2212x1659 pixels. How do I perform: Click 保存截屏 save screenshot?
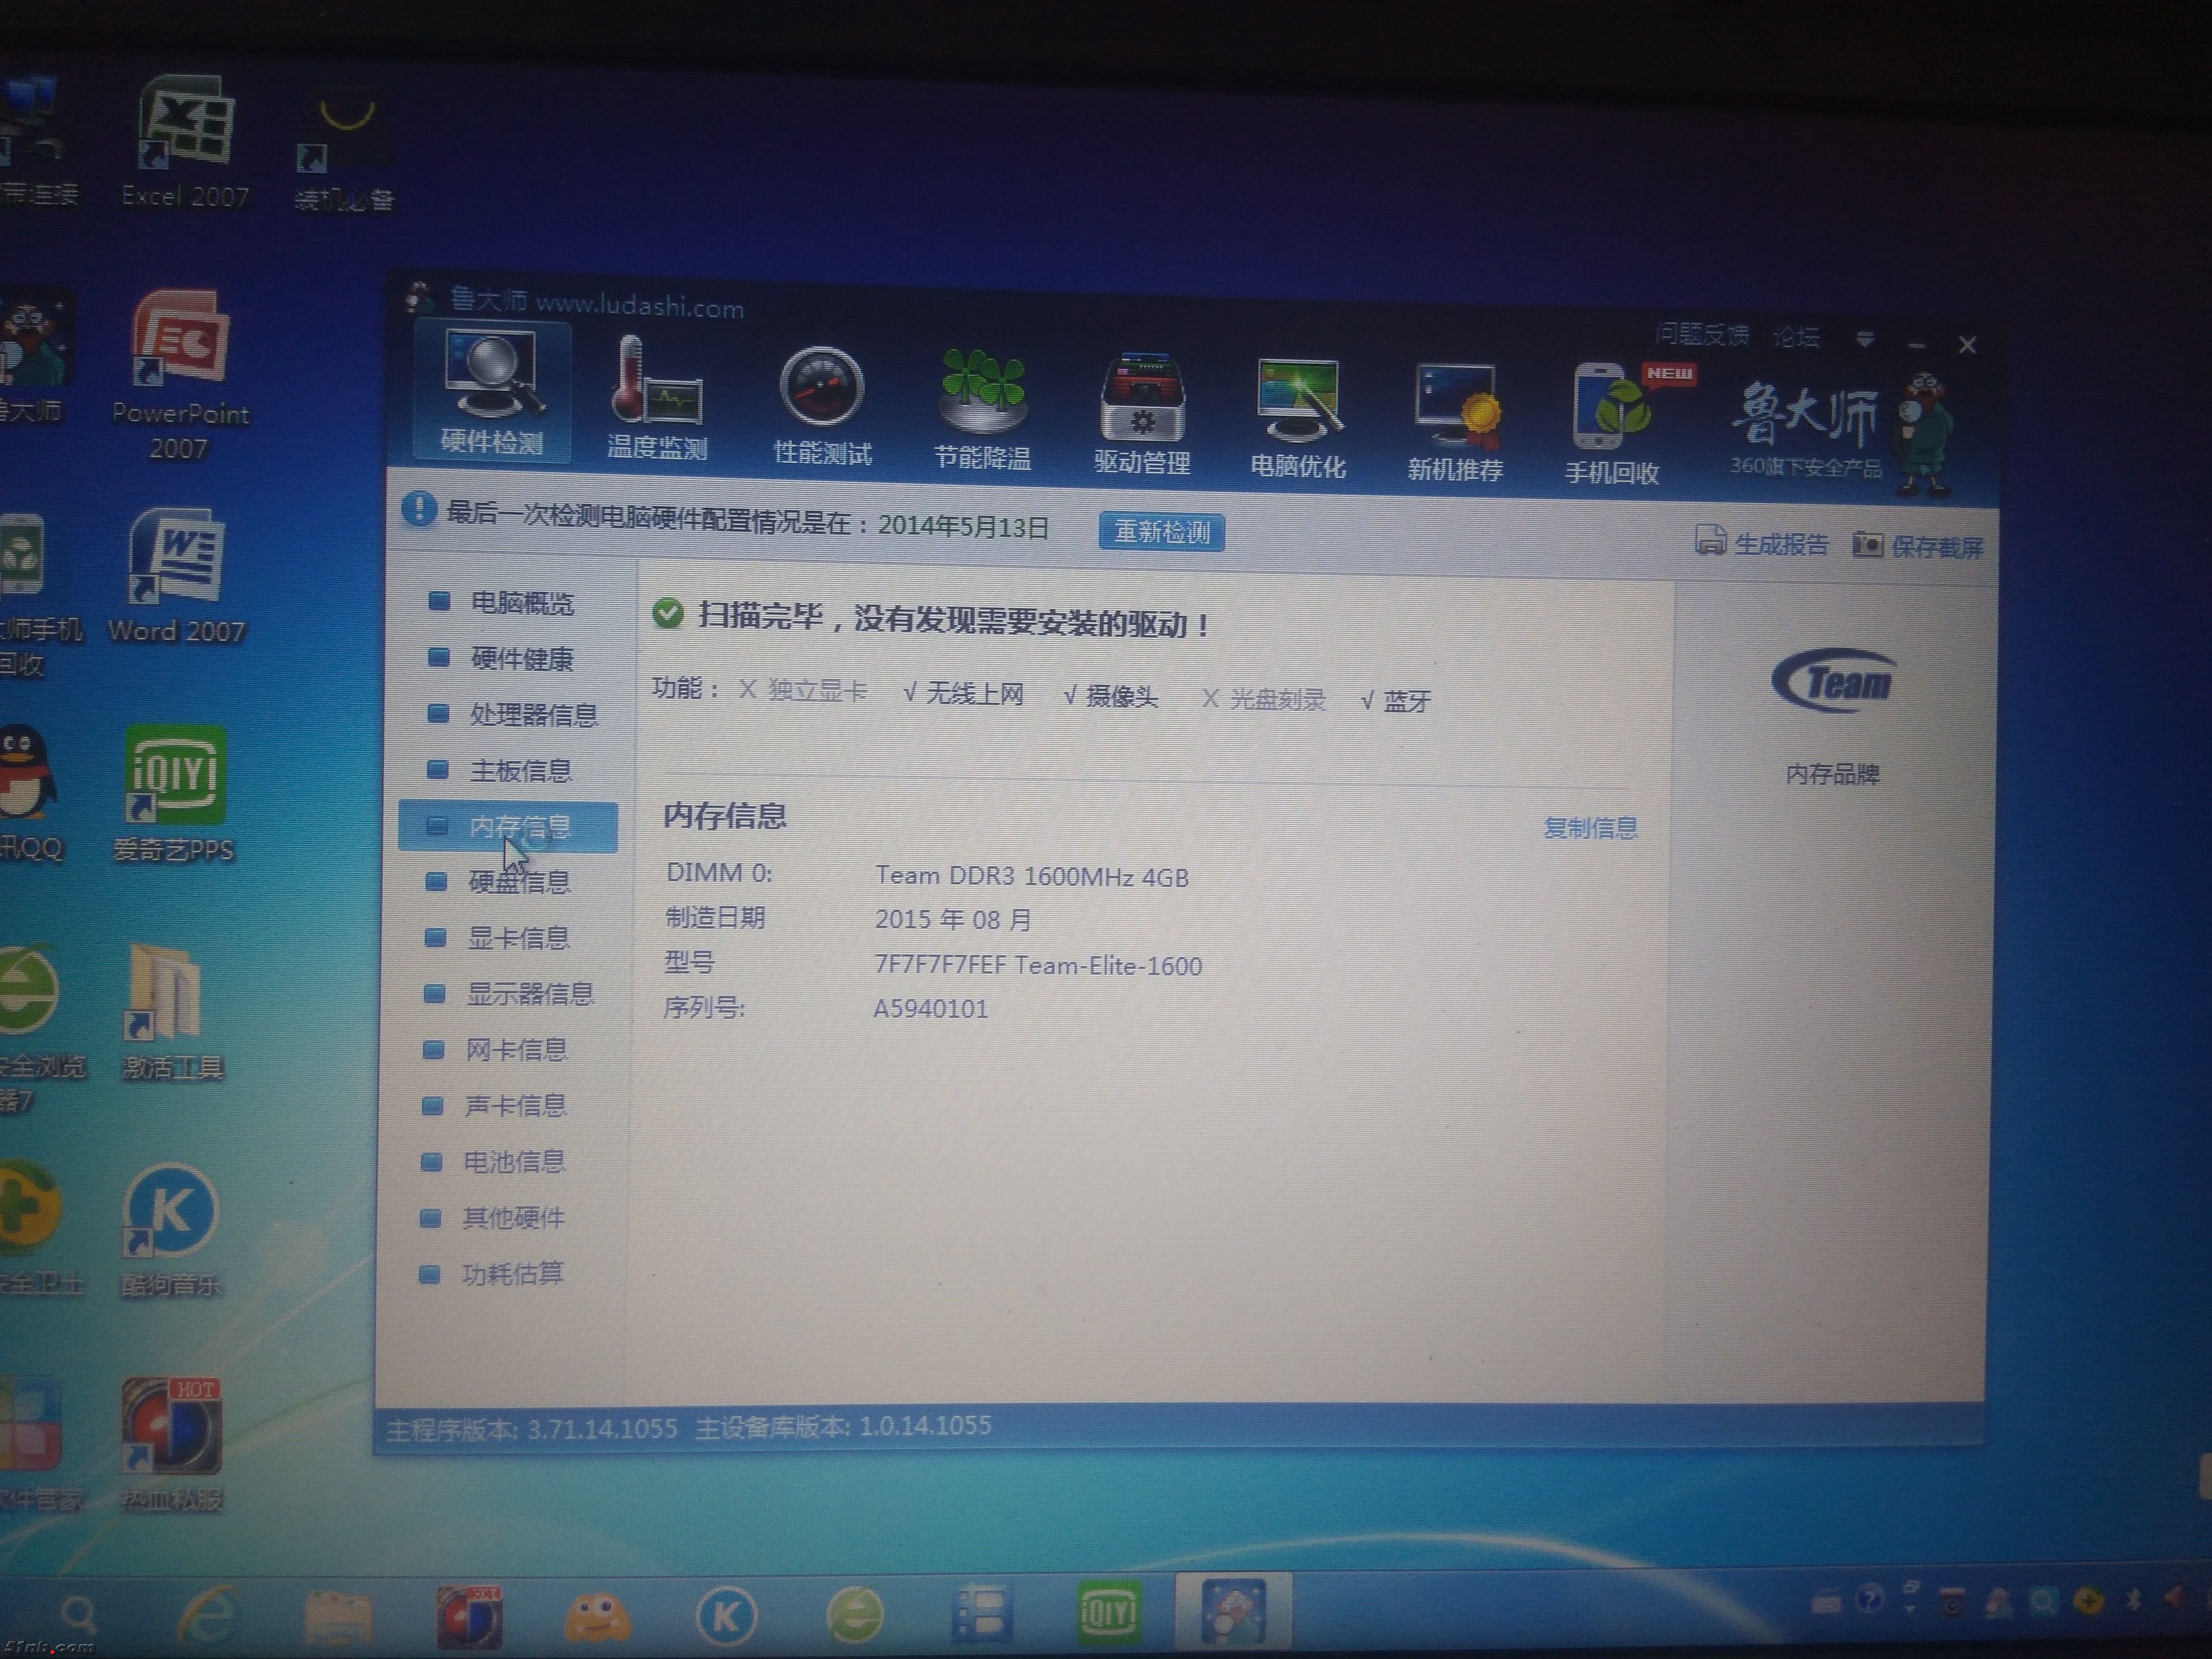pos(1918,546)
